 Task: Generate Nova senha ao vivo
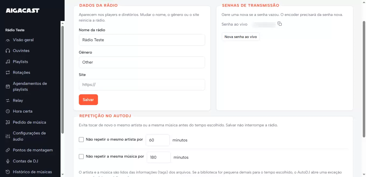tap(241, 37)
